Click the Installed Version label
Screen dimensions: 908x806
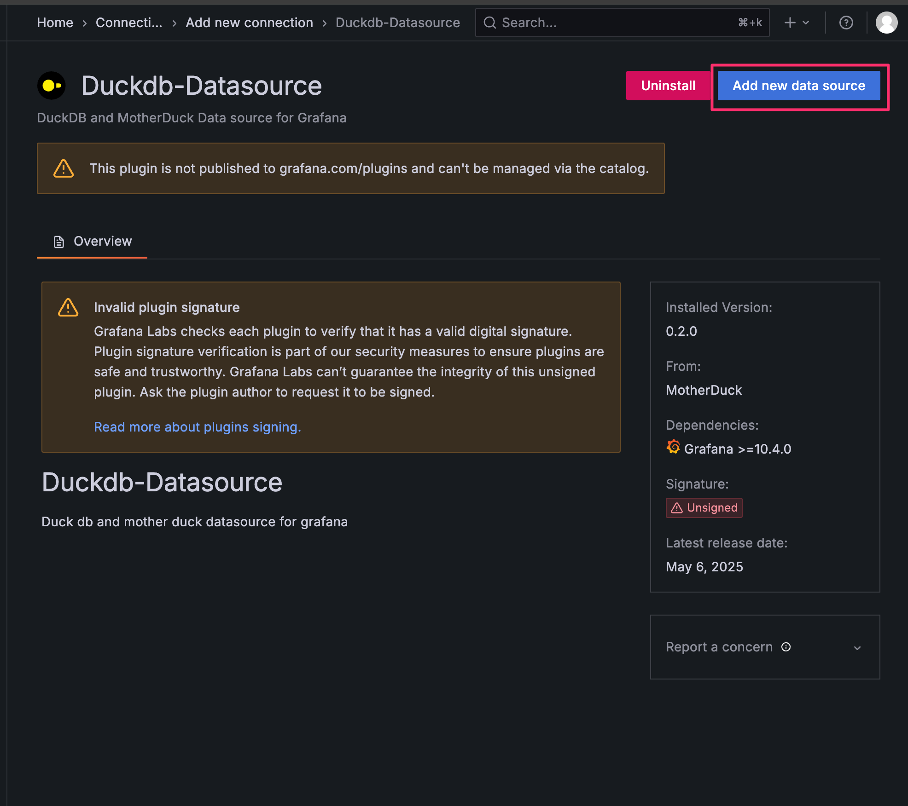tap(719, 307)
